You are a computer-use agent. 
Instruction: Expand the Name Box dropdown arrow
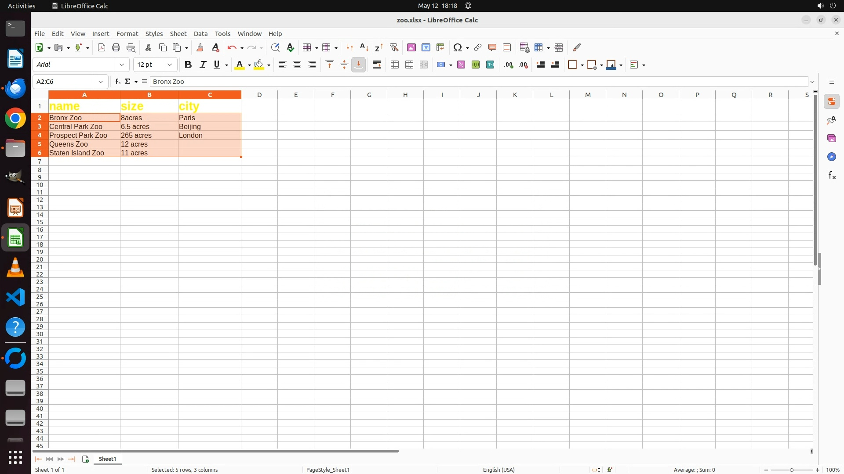101,82
